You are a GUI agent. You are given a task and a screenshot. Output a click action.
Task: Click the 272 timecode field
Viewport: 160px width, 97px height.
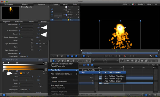tap(105, 61)
